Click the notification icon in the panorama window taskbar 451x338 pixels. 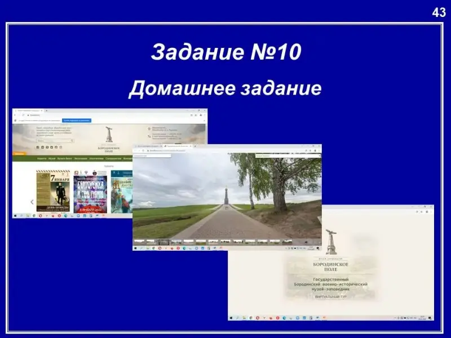coord(317,248)
